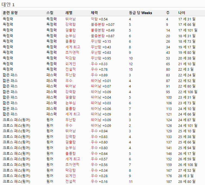Image resolution: width=205 pixels, height=185 pixels.
Task: Select the 뛰어남 +0.01 stamina cell
Action: [101, 81]
